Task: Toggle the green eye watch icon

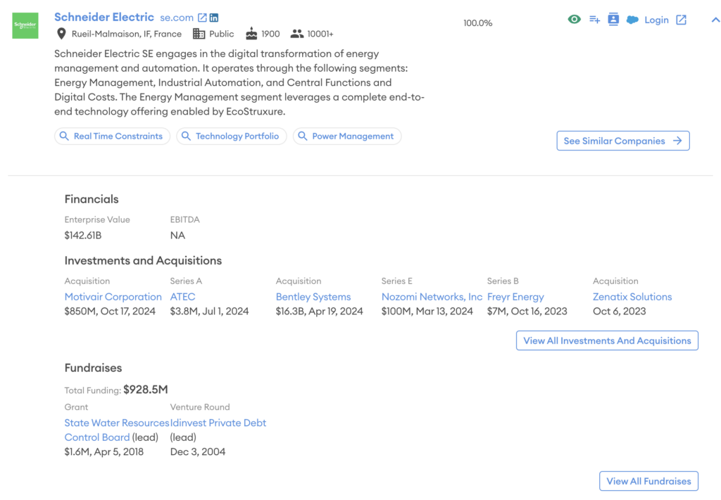Action: [574, 19]
